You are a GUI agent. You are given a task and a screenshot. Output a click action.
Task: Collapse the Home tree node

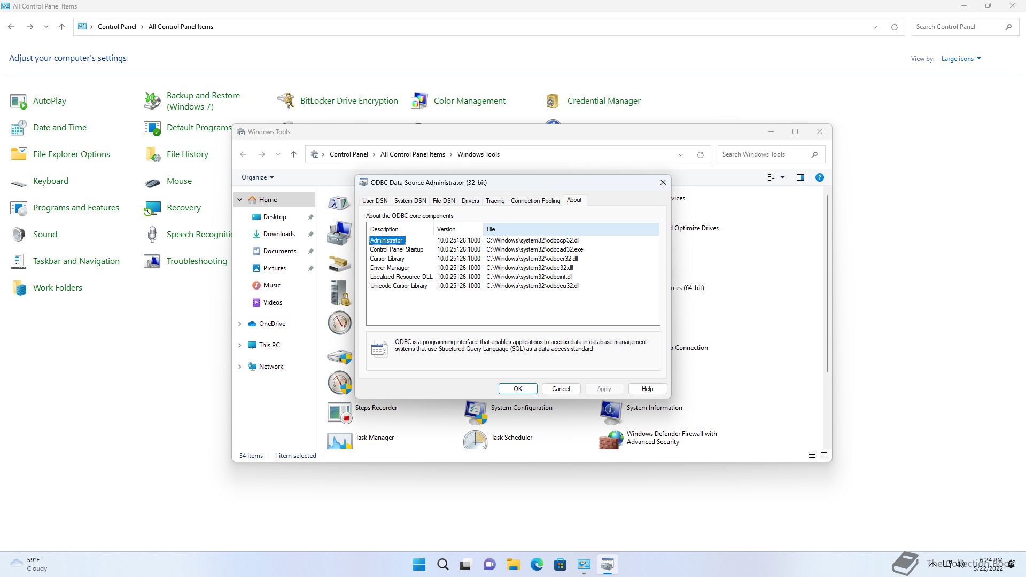click(240, 200)
